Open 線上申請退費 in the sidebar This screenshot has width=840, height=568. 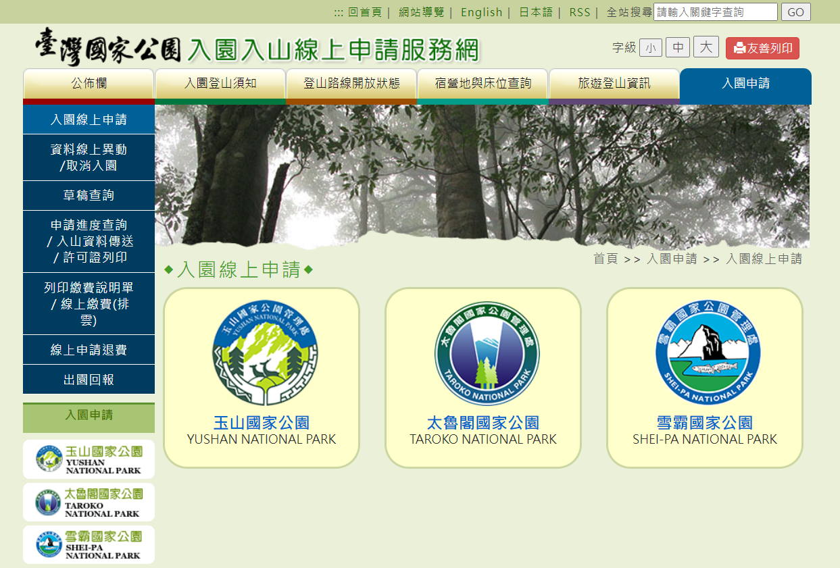coord(89,350)
